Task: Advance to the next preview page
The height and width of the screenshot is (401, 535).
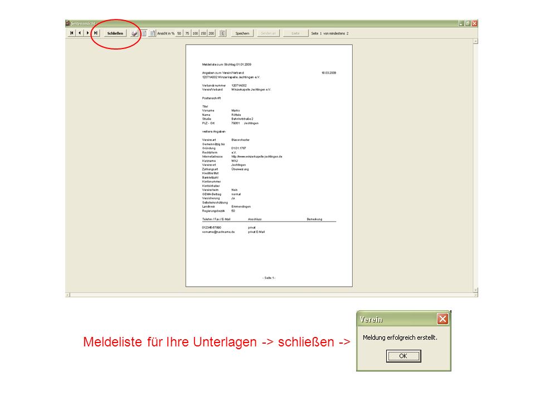Action: [x=87, y=33]
